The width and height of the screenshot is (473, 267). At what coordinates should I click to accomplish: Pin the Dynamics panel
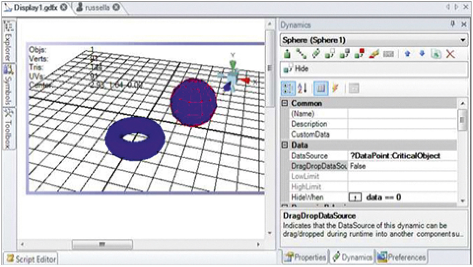[x=453, y=24]
